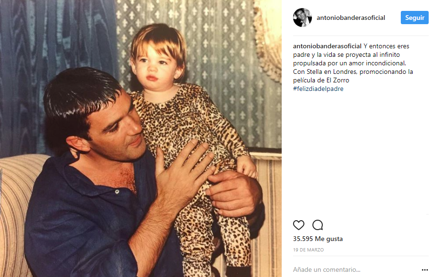The width and height of the screenshot is (432, 277).
Task: View who liked via 35.595 Me gusta
Action: coord(318,239)
